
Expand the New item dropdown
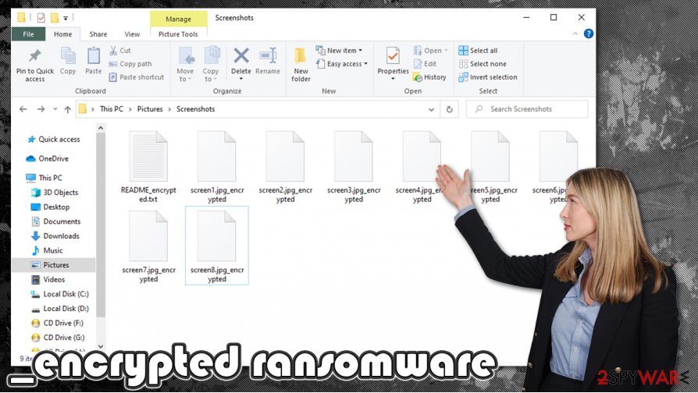(339, 51)
